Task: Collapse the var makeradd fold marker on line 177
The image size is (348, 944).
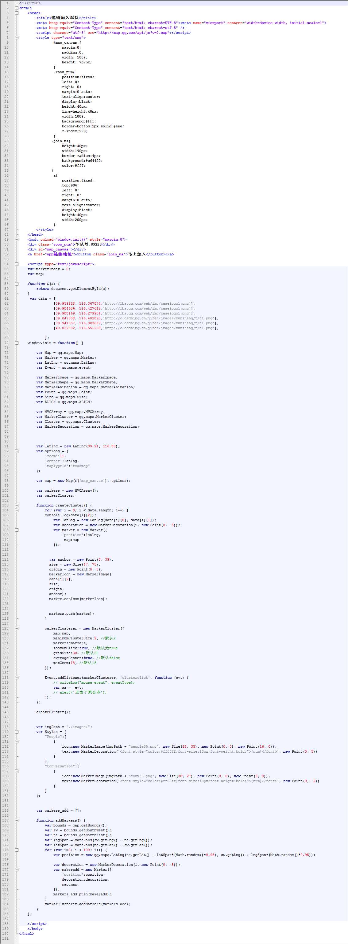Action: (17, 870)
